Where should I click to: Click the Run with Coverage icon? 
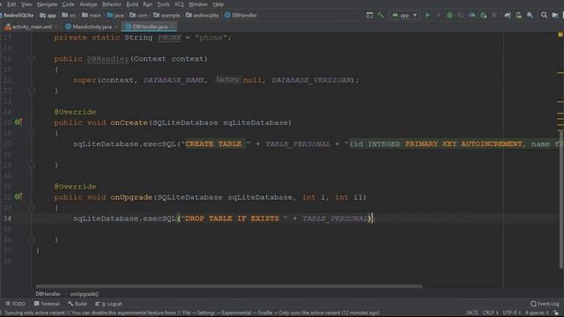[460, 15]
